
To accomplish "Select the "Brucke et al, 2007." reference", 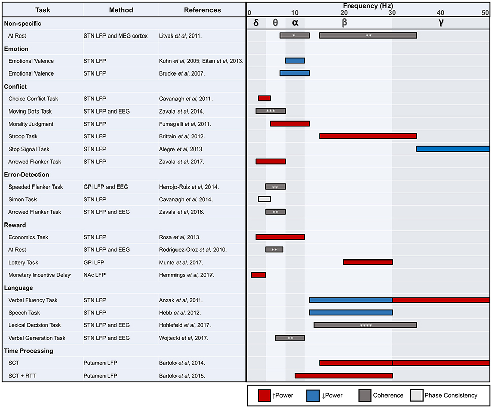I will pos(182,73).
